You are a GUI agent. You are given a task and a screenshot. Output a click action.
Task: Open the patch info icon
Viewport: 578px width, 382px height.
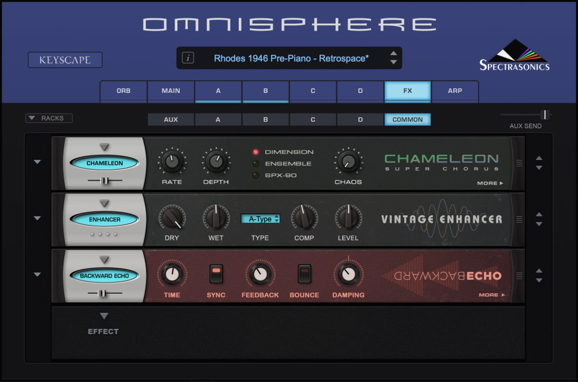point(188,58)
